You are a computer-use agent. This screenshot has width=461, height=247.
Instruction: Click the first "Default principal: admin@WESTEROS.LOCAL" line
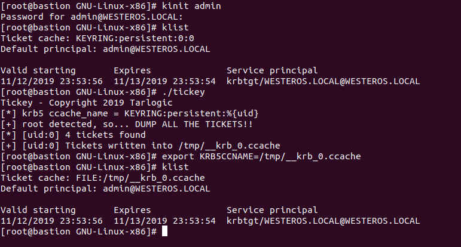click(105, 50)
